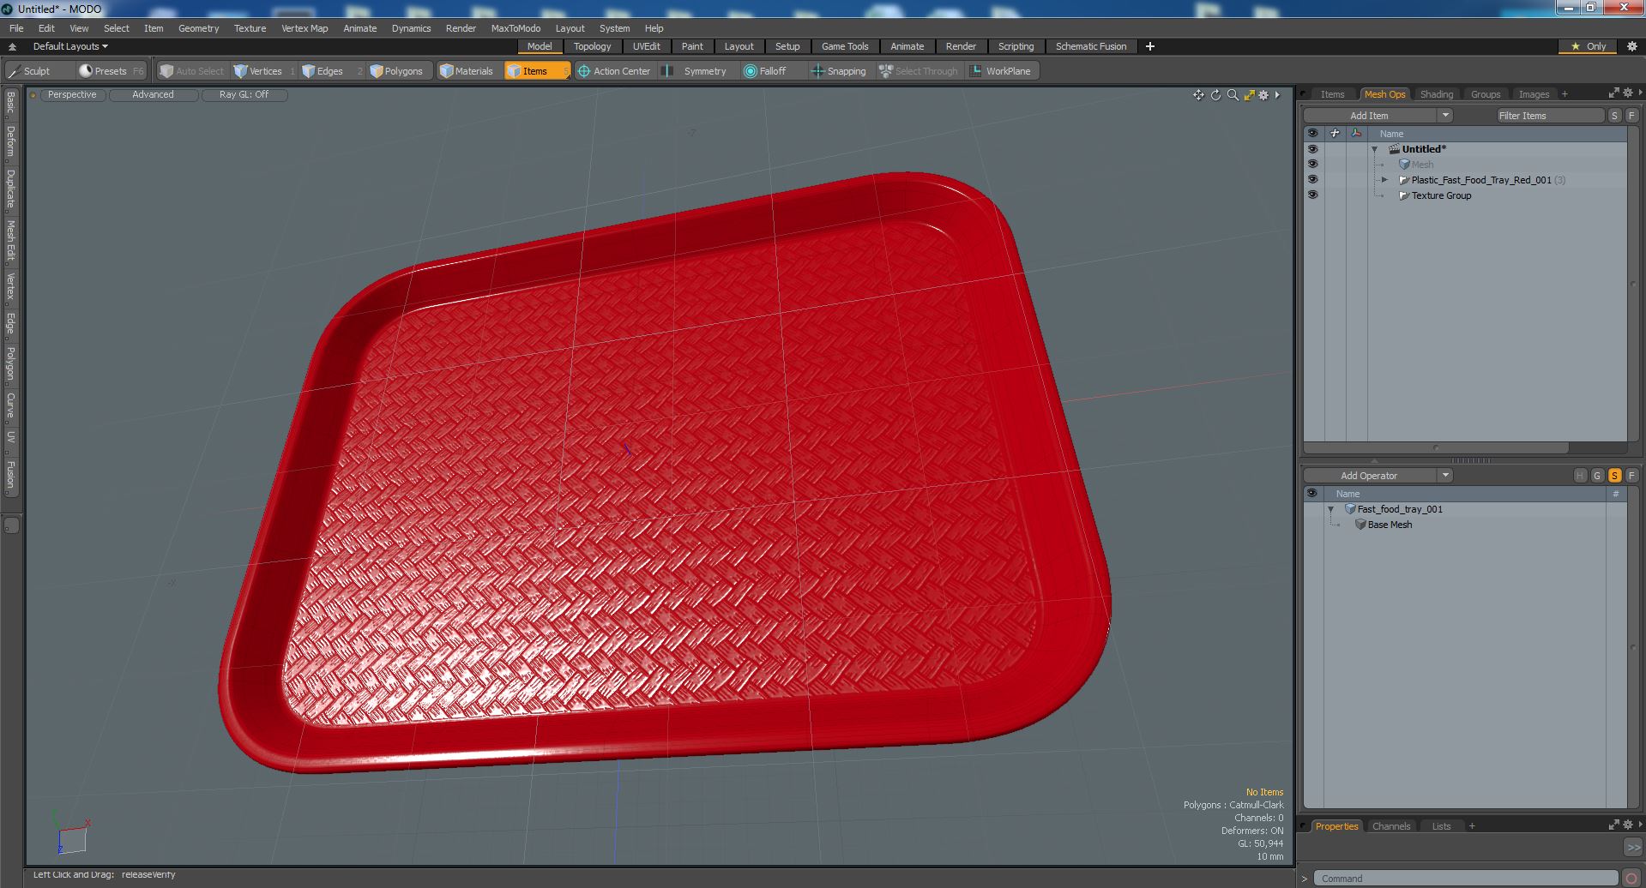Maximize the Properties panel
Image resolution: width=1646 pixels, height=888 pixels.
click(1613, 825)
